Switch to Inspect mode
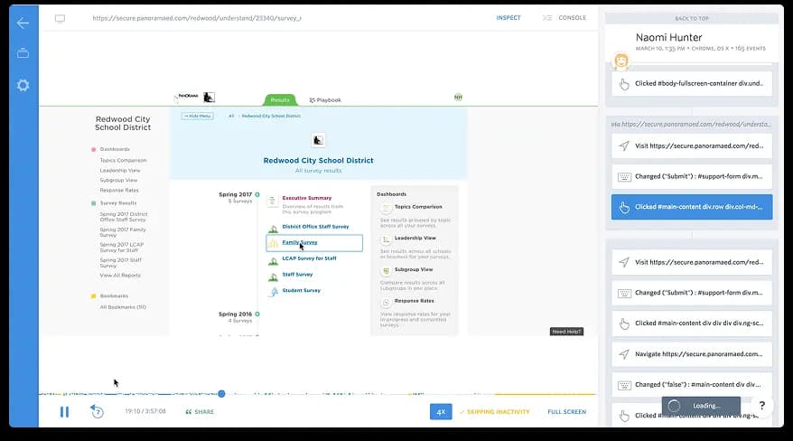793x441 pixels. [x=508, y=18]
